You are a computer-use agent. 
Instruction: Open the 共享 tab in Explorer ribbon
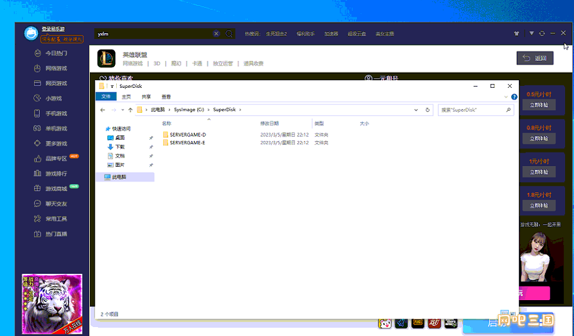tap(146, 97)
